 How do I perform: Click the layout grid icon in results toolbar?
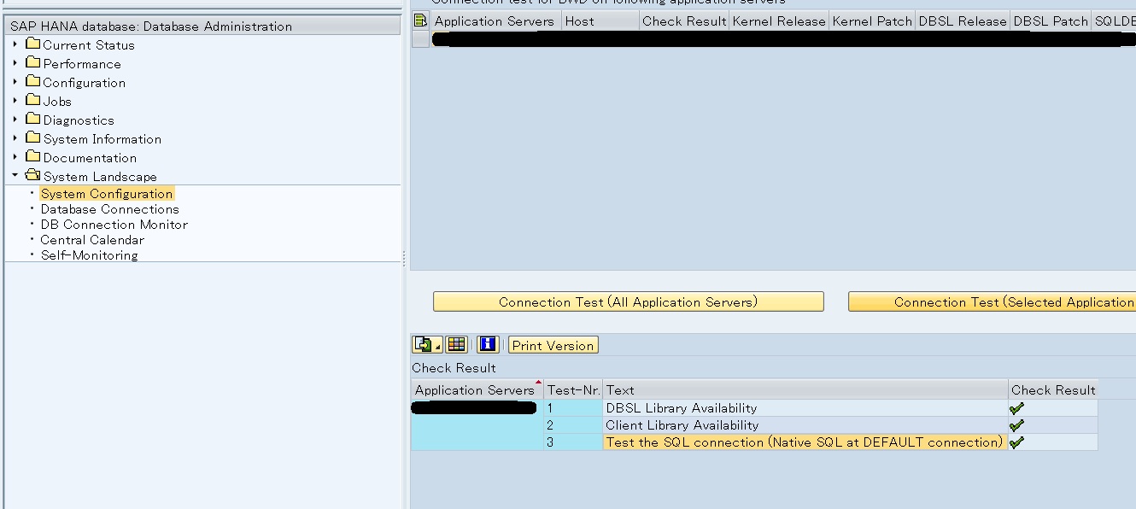click(x=457, y=345)
